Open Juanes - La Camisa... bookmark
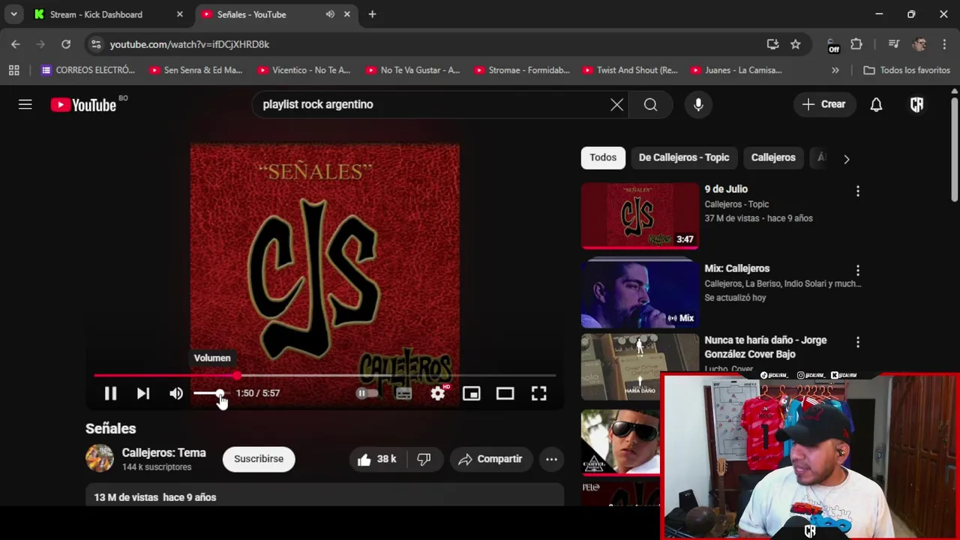Image resolution: width=960 pixels, height=540 pixels. [736, 70]
